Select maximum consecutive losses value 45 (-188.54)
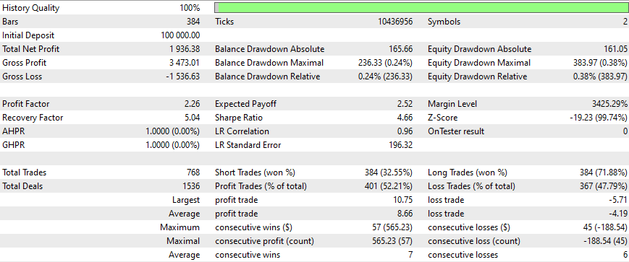Viewport: 629px width, 262px height. 605,227
